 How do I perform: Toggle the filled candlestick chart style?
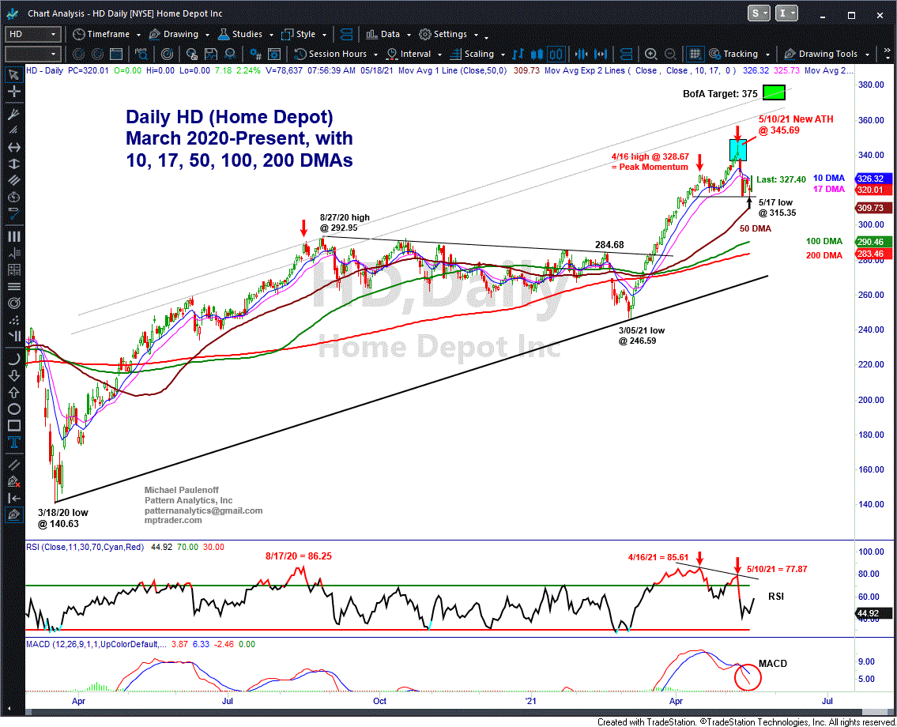(x=537, y=54)
